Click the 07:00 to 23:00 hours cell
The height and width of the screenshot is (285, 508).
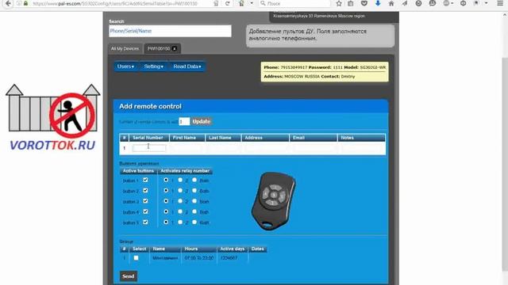(x=199, y=258)
